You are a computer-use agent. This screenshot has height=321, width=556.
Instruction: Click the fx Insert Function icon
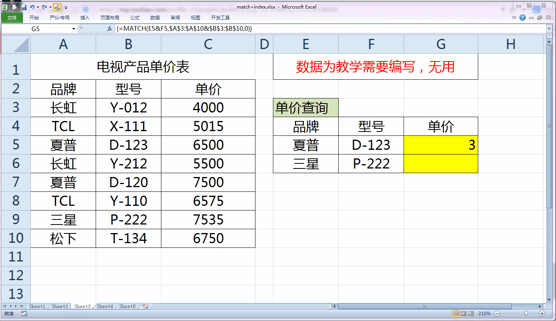coord(110,29)
